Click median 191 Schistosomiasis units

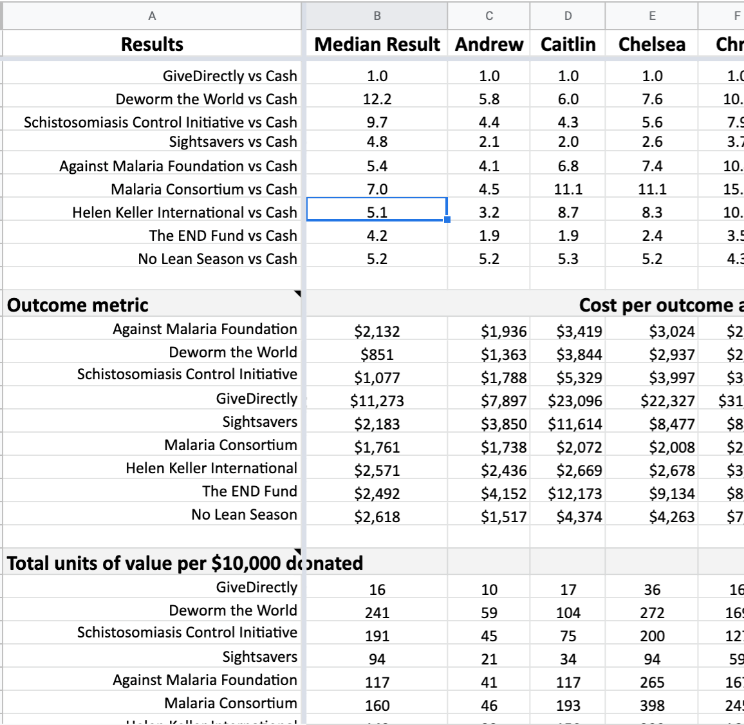point(377,636)
